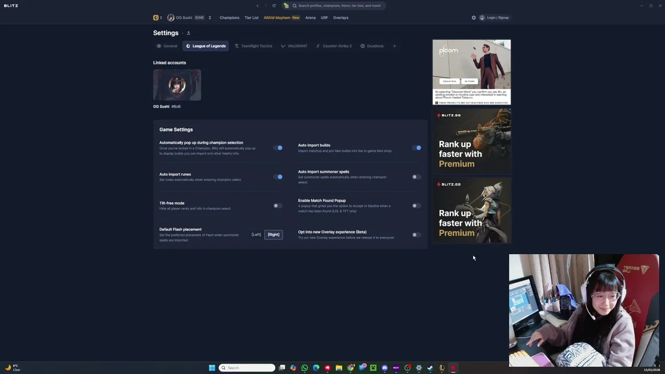The image size is (665, 374).
Task: Open Copilot from the taskbar
Action: [294, 368]
